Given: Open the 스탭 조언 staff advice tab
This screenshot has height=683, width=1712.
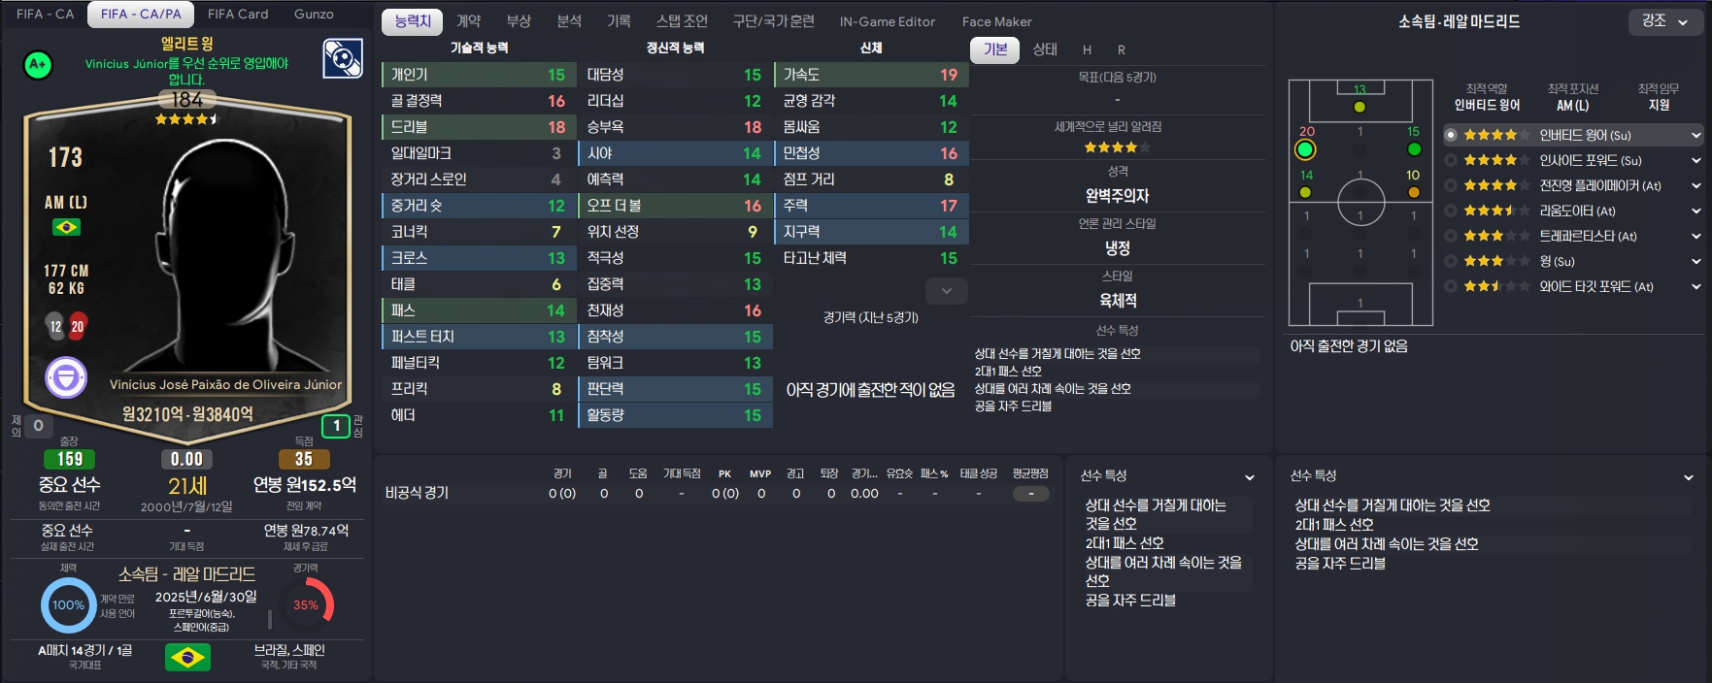Looking at the screenshot, I should 682,20.
